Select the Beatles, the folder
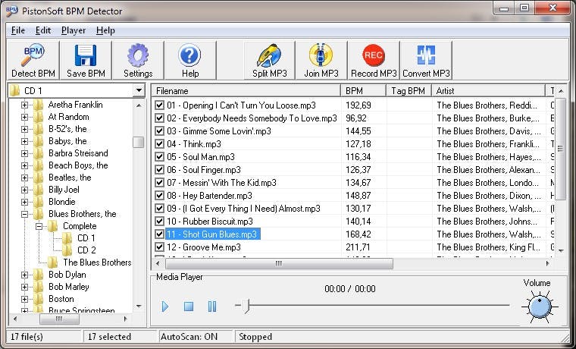 point(70,178)
